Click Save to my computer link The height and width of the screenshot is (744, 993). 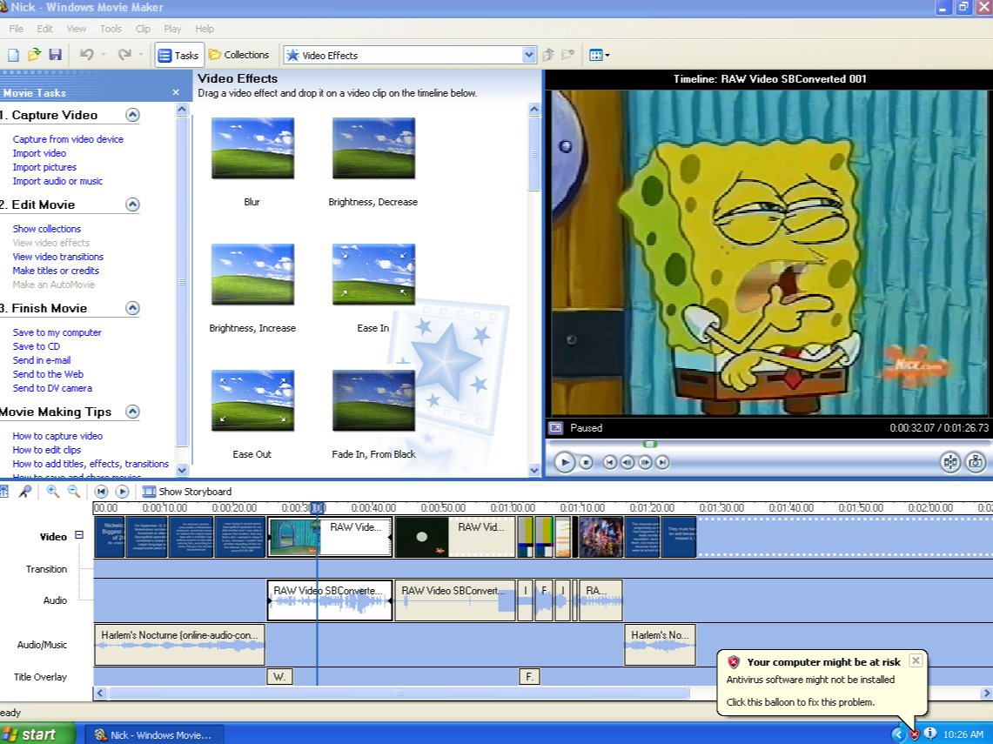coord(57,332)
